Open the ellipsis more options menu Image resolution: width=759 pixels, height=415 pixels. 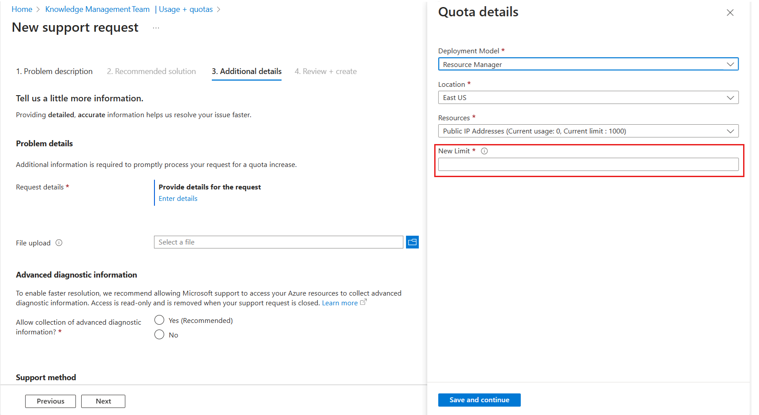tap(156, 28)
